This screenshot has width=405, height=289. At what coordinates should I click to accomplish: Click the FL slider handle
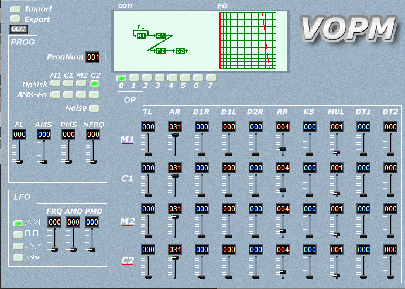[19, 162]
